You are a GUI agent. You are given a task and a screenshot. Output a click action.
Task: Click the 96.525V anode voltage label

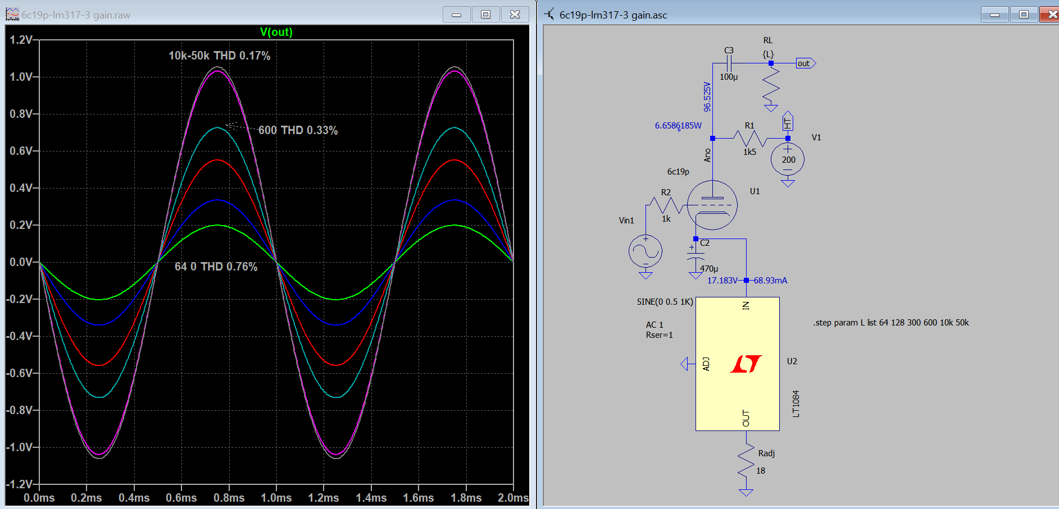coord(707,97)
